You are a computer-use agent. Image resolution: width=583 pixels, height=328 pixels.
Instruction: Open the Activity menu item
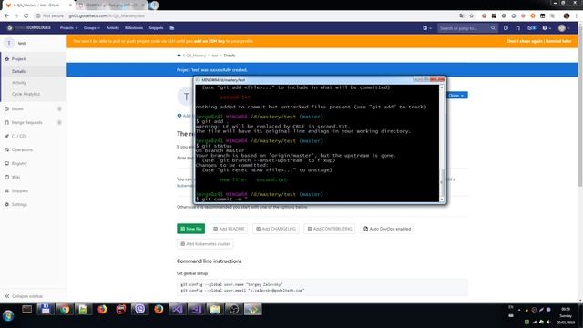pyautogui.click(x=113, y=28)
